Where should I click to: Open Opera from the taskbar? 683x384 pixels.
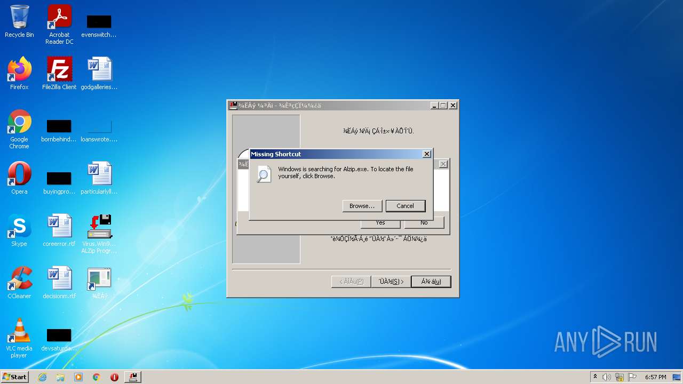114,377
